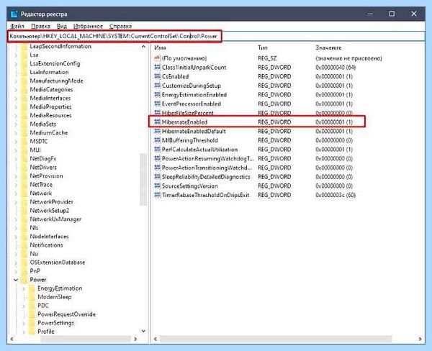Click the SleepReliabilityDetailedDiagnostics DWORD icon
Image resolution: width=432 pixels, height=351 pixels.
coord(157,177)
